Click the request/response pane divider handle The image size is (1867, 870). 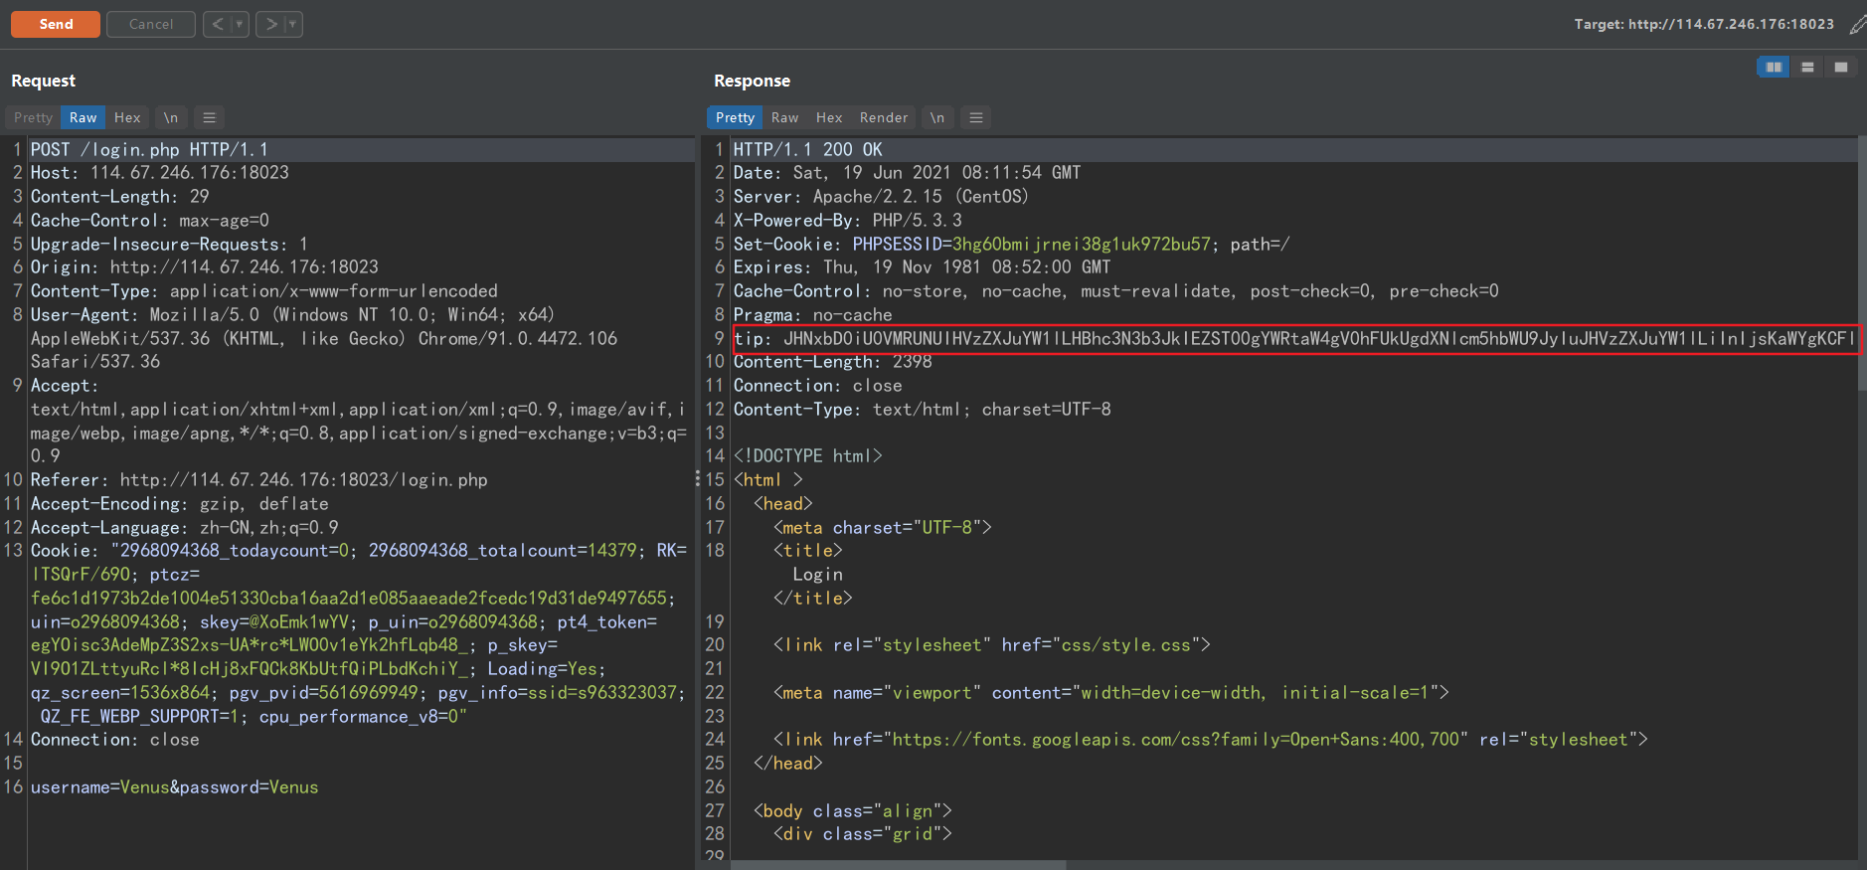(698, 479)
